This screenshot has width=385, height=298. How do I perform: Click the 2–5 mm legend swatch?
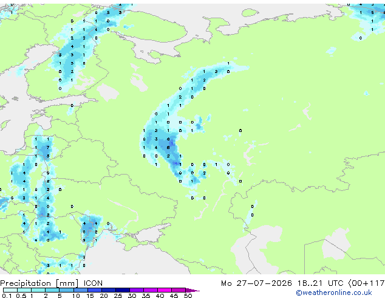click(52, 290)
